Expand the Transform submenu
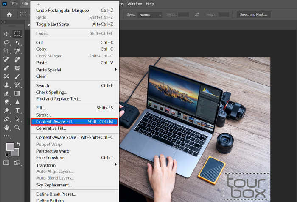 [75, 165]
